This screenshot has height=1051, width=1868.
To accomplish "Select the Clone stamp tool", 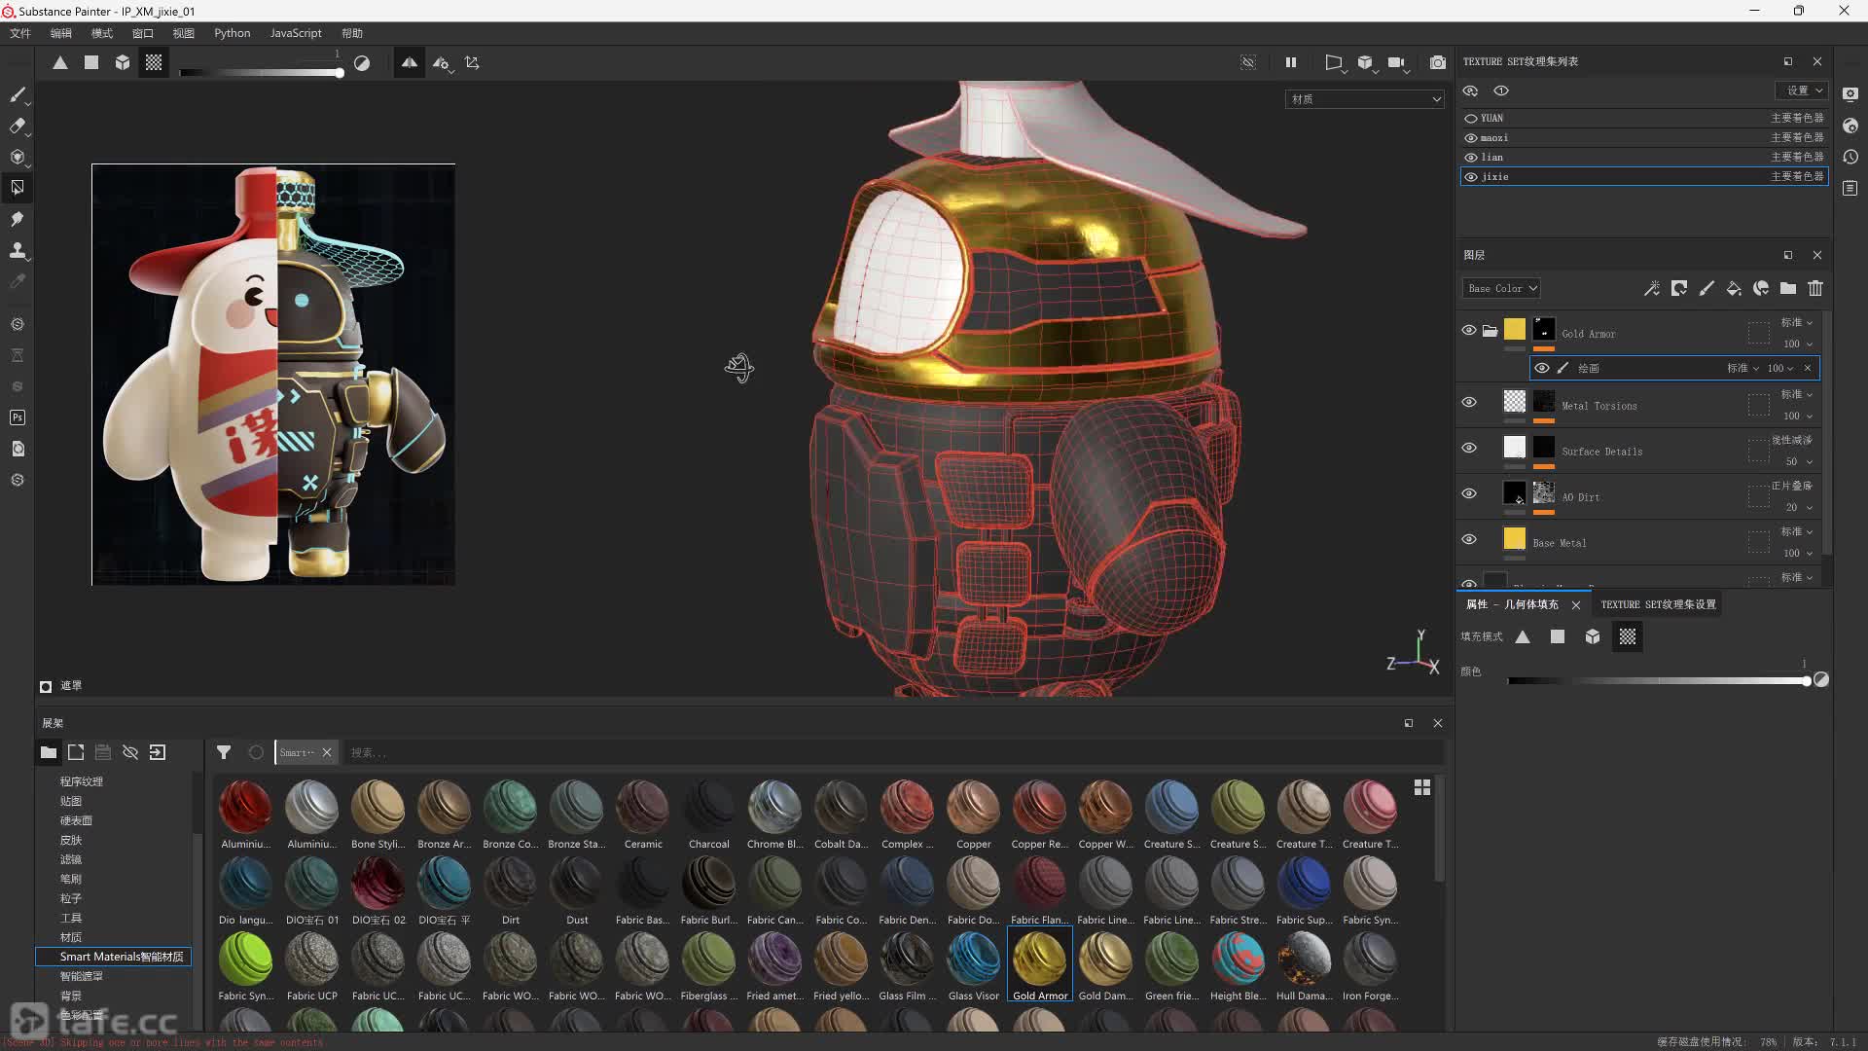I will [x=18, y=250].
